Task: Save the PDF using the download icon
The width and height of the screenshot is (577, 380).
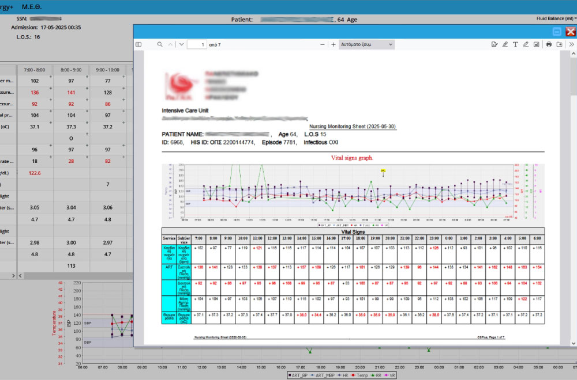Action: [x=559, y=44]
